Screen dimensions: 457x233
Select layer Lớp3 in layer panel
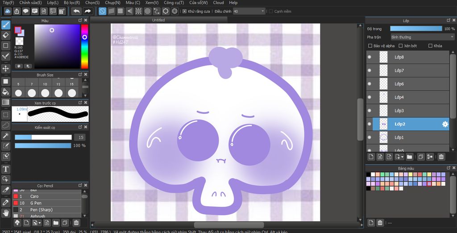(x=408, y=111)
